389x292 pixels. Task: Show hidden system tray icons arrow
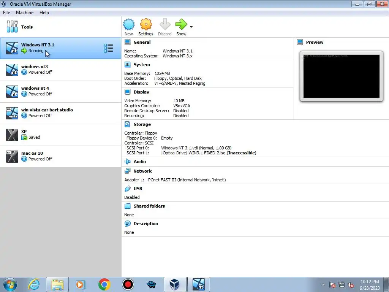tap(323, 285)
